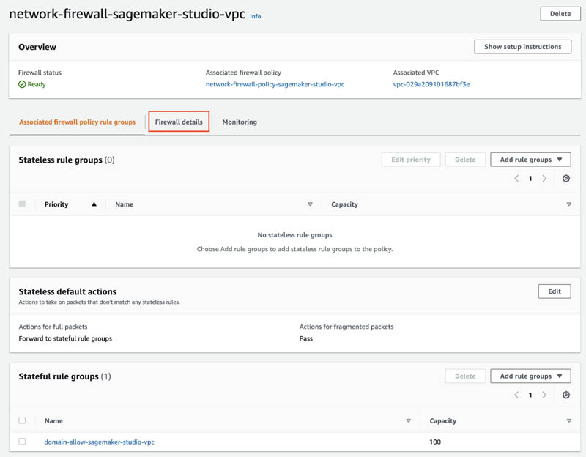Click the 'Ready' firewall status text
The width and height of the screenshot is (586, 457).
click(x=37, y=84)
